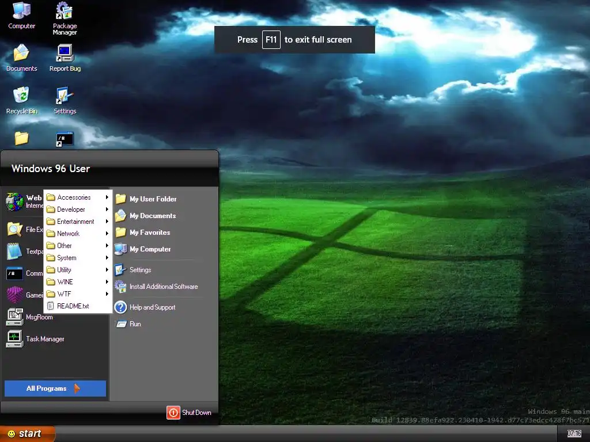Expand the Developer submenu arrow

107,209
